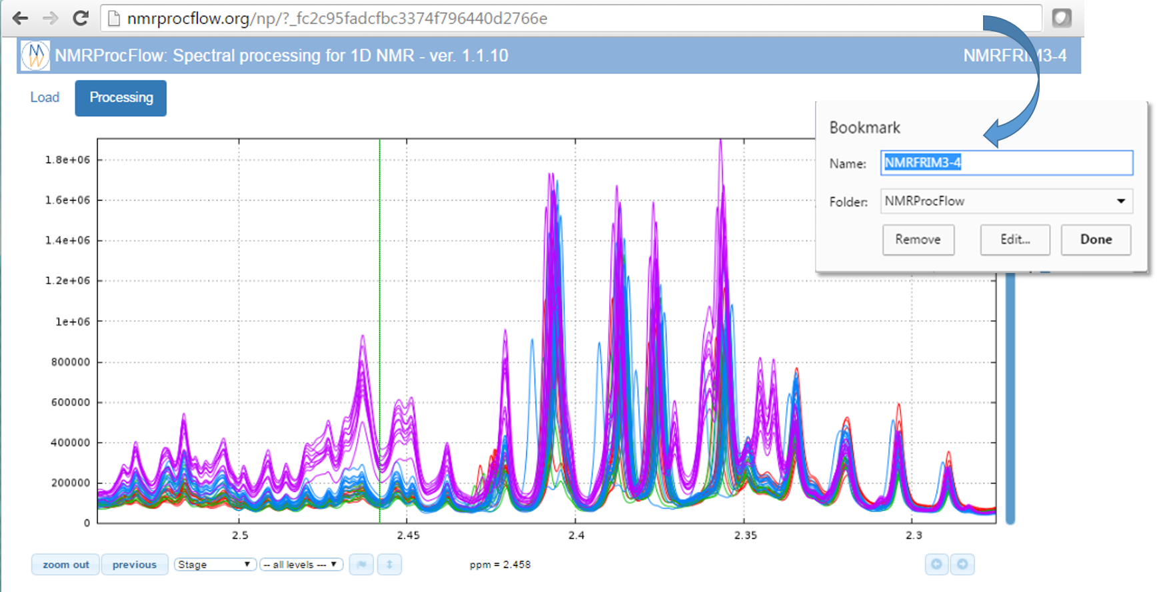This screenshot has width=1157, height=592.
Task: Click x-axis label 2.5
Action: [240, 535]
